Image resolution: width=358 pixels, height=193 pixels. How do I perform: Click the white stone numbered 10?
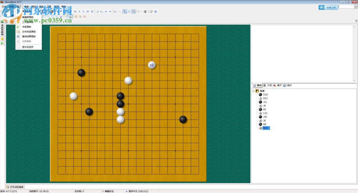pos(151,65)
